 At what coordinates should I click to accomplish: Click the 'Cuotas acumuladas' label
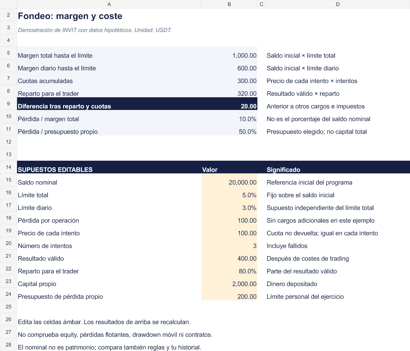pyautogui.click(x=45, y=81)
